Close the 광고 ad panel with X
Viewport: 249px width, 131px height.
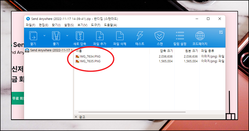76,117
